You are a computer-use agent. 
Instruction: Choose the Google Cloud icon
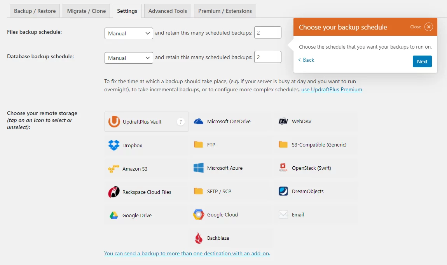[198, 214]
